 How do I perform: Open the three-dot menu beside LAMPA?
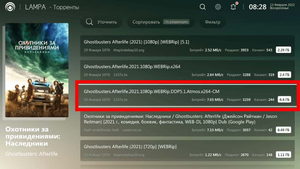coord(20,7)
